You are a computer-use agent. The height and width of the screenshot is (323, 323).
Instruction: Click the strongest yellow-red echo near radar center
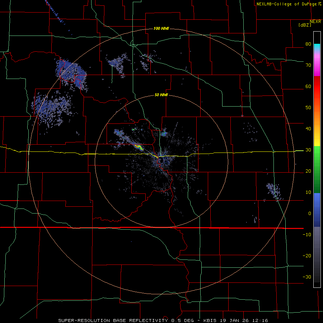[139, 147]
